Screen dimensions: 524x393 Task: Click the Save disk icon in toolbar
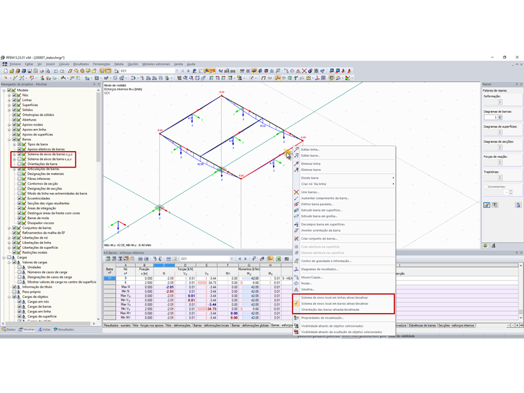(30, 71)
